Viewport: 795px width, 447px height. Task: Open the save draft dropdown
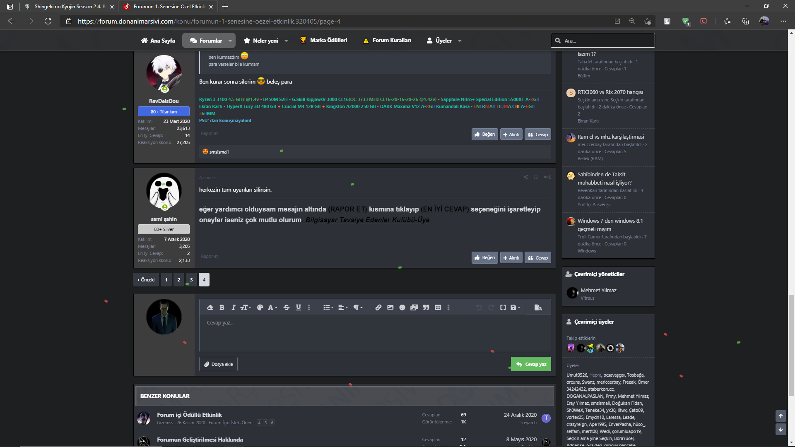coord(516,308)
